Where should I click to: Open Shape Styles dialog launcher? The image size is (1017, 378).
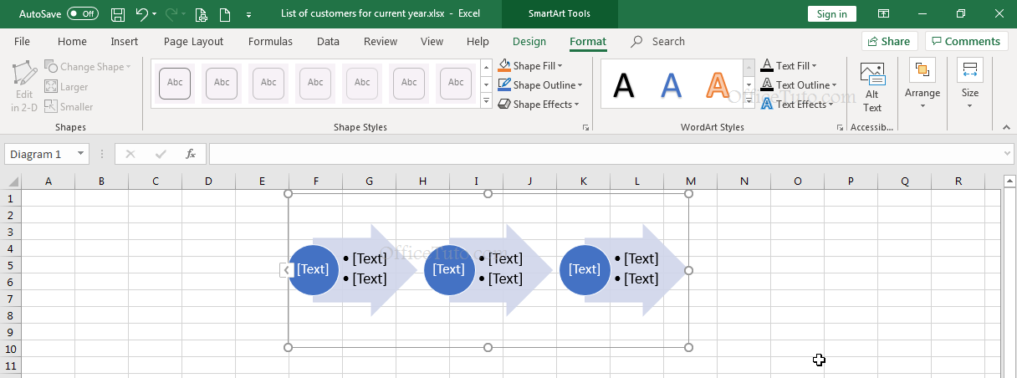point(585,127)
